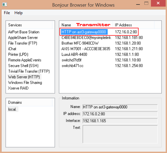Viewport: 167px width, 153px height.
Task: Click the IP Address column header
Action: 134,25
